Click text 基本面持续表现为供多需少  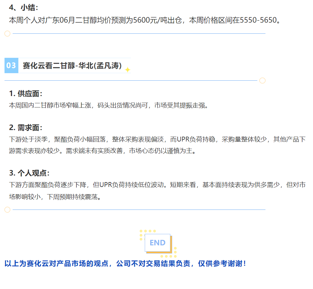tap(241, 185)
